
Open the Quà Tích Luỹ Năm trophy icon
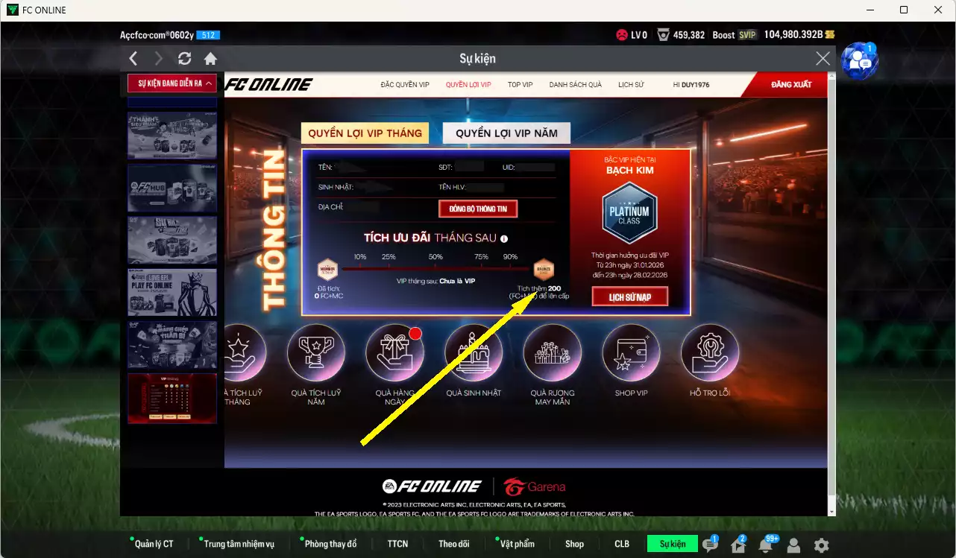(x=316, y=353)
